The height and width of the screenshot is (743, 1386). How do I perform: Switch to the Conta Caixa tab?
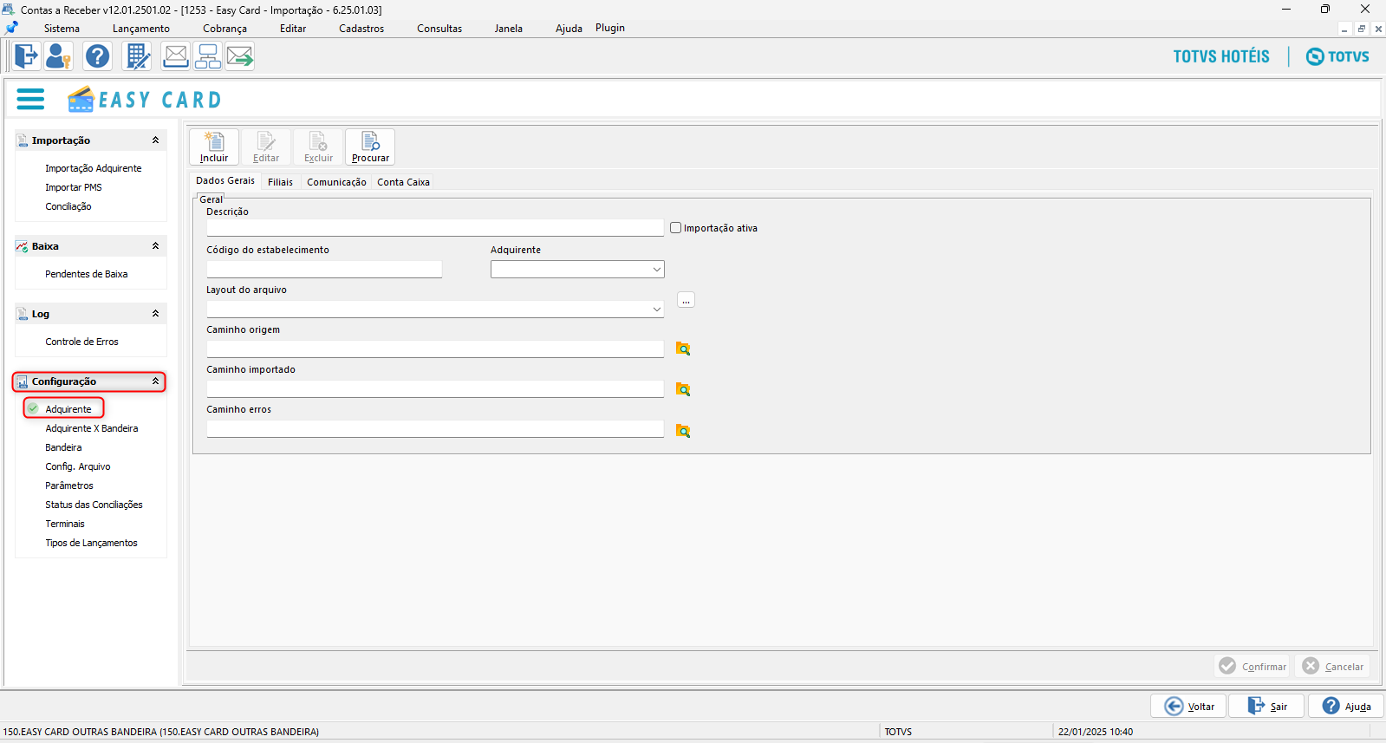(403, 182)
